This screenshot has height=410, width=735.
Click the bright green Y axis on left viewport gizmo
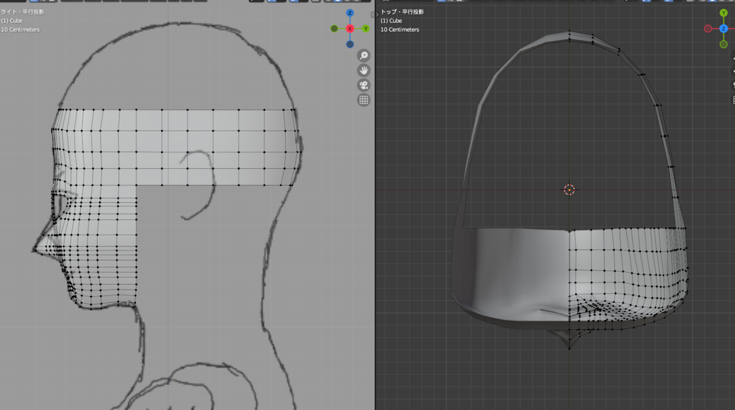click(x=366, y=29)
